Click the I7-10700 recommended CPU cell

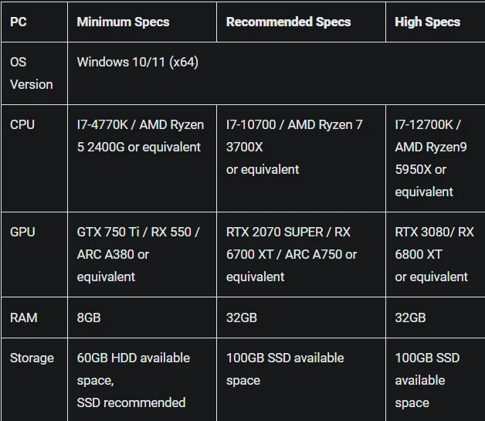(x=301, y=158)
